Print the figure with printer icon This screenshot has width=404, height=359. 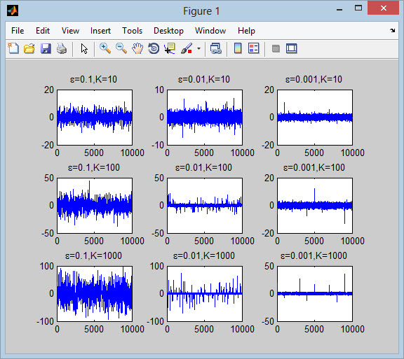click(62, 48)
